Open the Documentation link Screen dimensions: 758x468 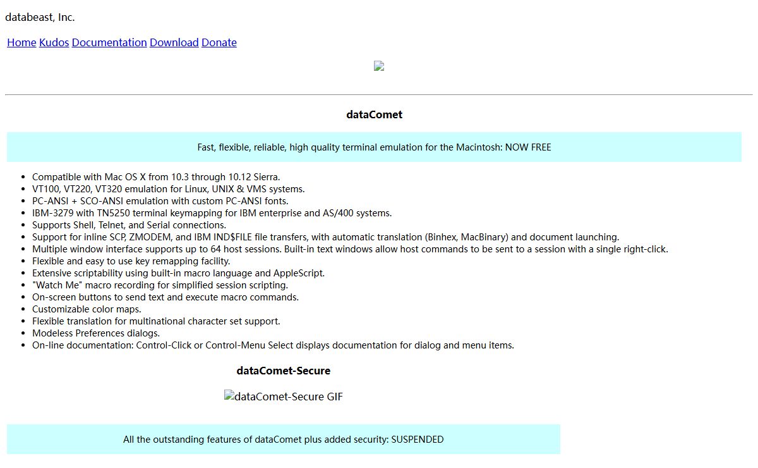[x=109, y=42]
